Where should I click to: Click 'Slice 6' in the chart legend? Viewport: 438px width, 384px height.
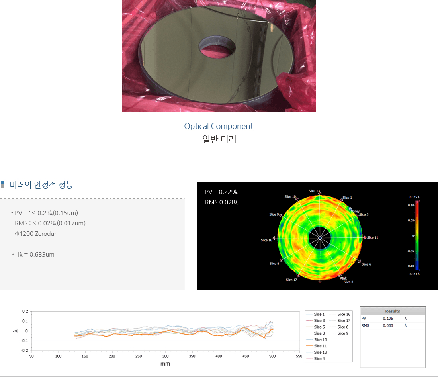[x=343, y=327]
